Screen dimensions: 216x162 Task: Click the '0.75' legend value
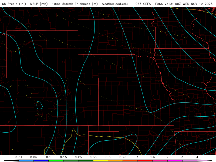123,157
